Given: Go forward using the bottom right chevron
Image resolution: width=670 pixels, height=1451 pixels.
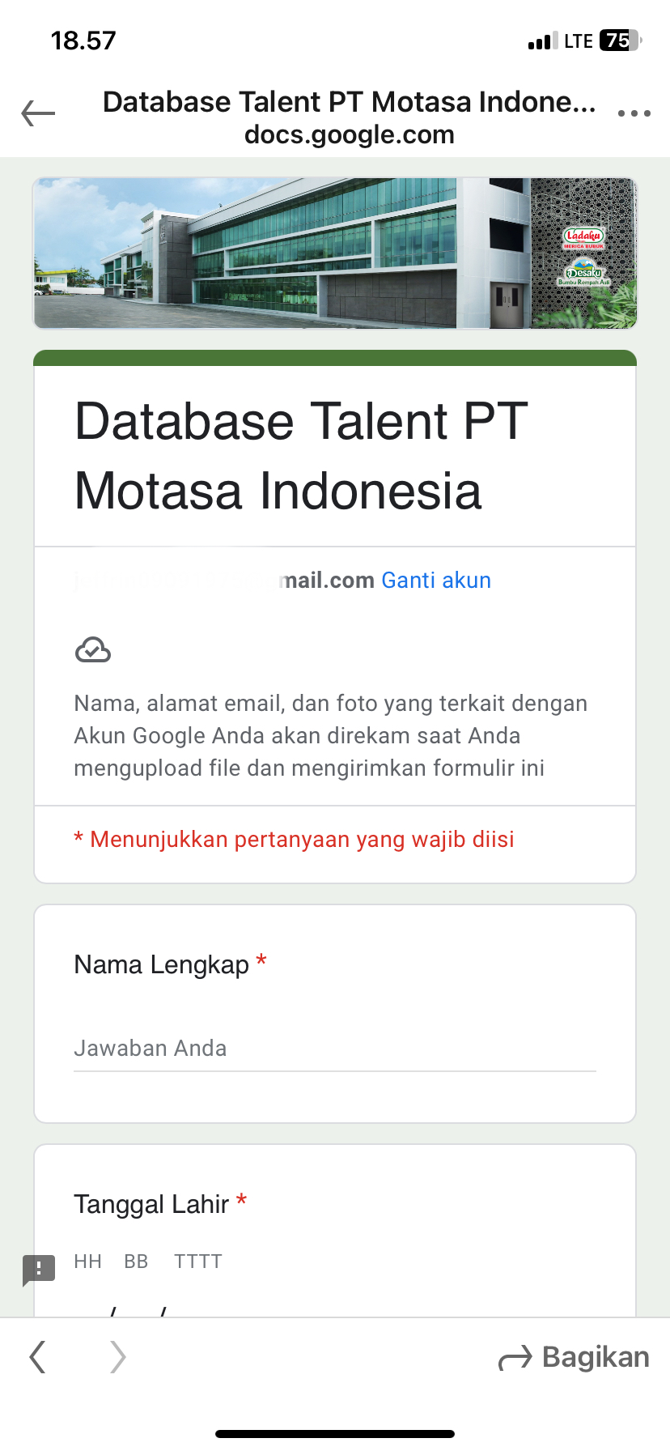Looking at the screenshot, I should [x=118, y=1356].
